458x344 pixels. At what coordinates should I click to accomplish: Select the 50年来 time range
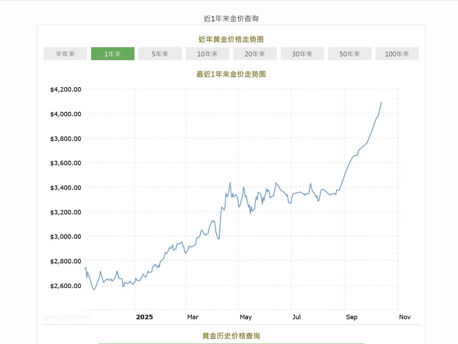pos(350,54)
